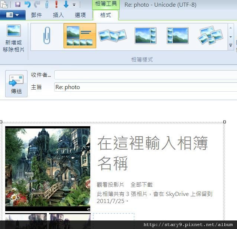Choose the photo pile collage album style
The height and width of the screenshot is (229, 237).
pyautogui.click(x=210, y=36)
